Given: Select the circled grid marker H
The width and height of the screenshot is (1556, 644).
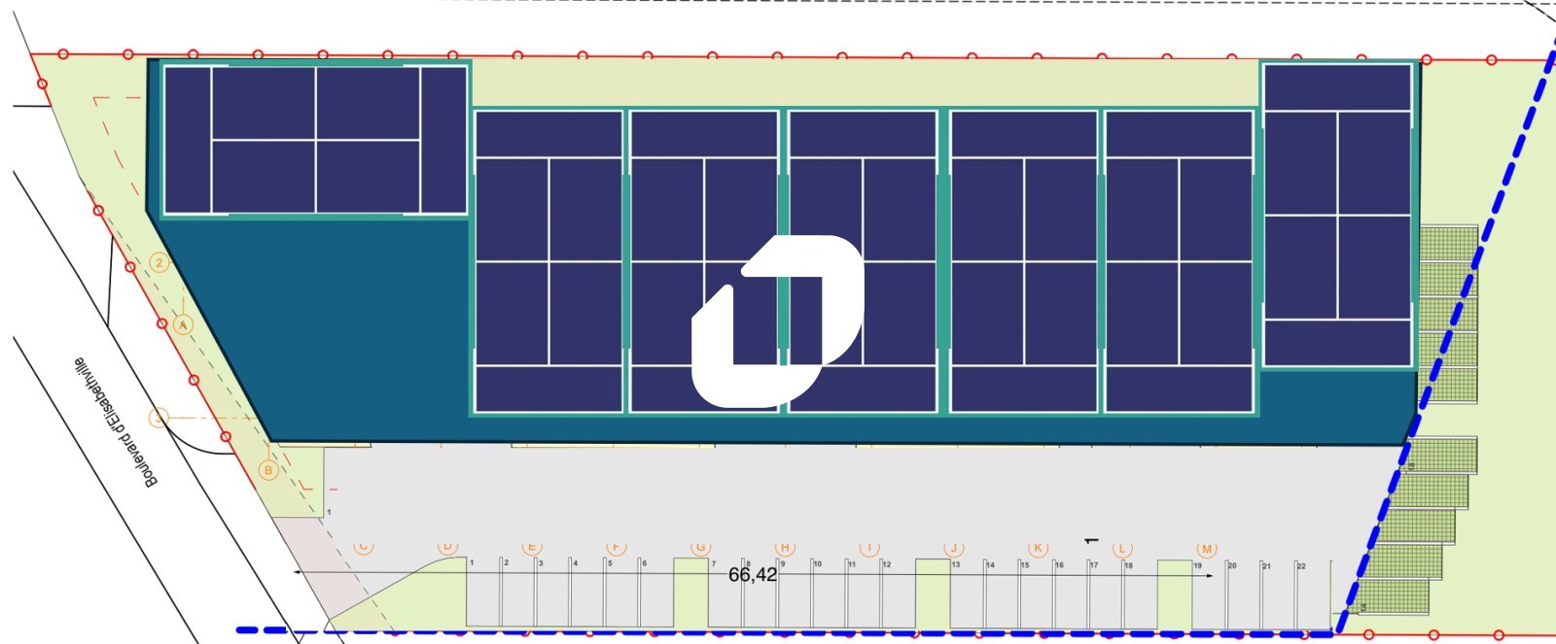Looking at the screenshot, I should click(785, 548).
